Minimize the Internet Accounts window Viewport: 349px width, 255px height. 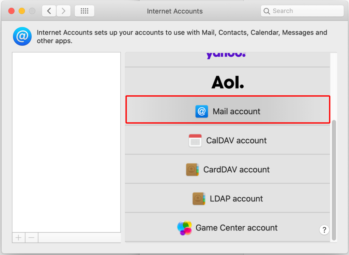(x=22, y=11)
